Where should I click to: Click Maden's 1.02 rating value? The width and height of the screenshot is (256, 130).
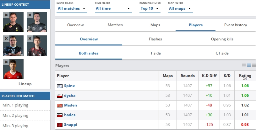245,105
